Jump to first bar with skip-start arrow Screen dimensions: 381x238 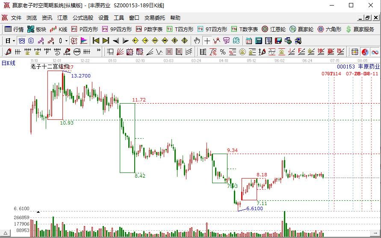tap(96, 41)
